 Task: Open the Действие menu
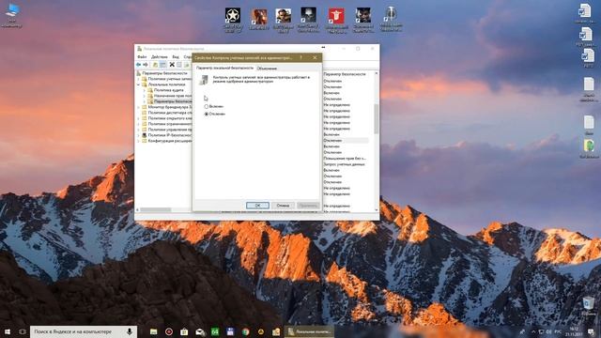tap(159, 57)
